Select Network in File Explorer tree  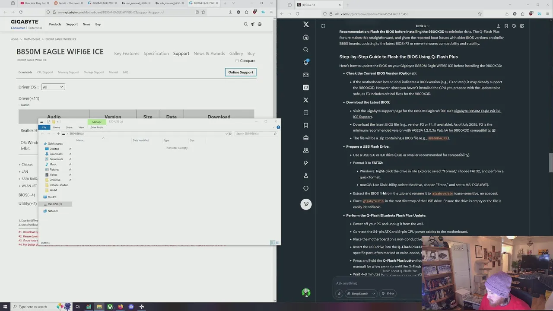[52, 211]
